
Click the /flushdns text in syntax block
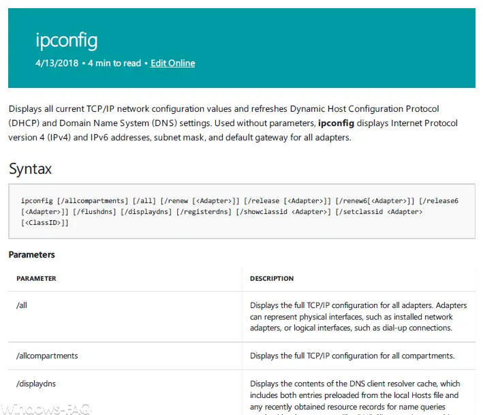point(95,212)
